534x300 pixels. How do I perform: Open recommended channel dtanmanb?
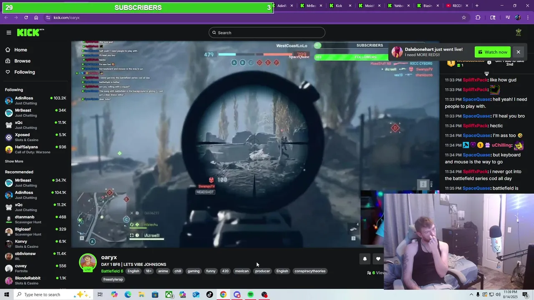pos(35,219)
